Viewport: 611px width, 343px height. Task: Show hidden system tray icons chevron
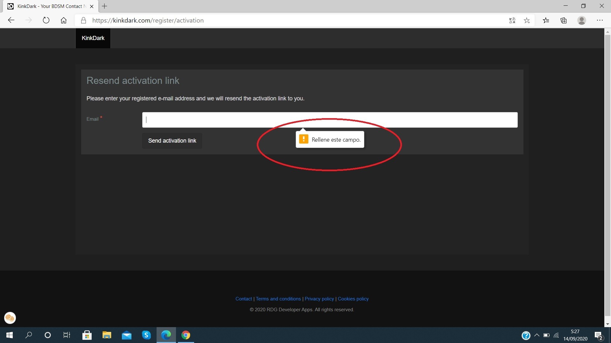click(x=537, y=335)
